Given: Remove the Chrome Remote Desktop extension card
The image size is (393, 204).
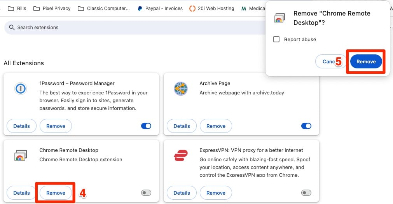Looking at the screenshot, I should [56, 193].
